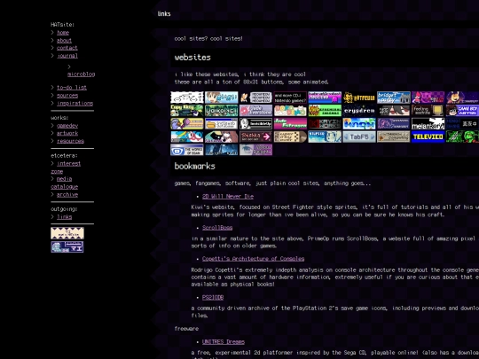Visit the archive sidebar link
This screenshot has height=359, width=479.
(x=67, y=194)
